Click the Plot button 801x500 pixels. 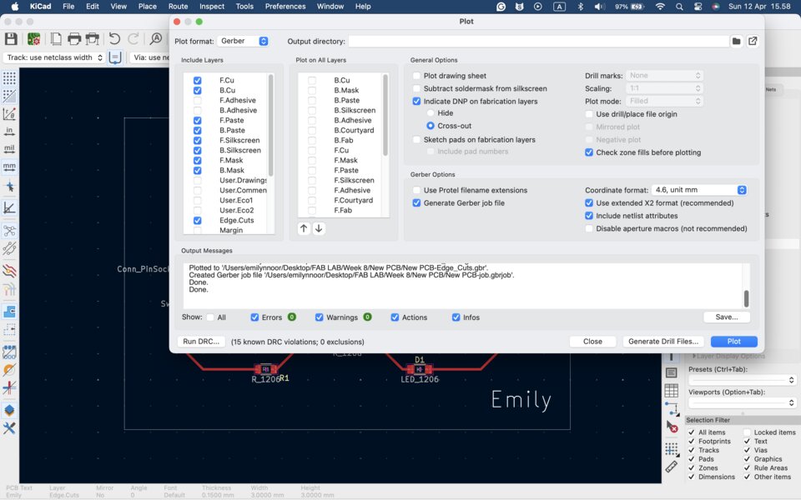pyautogui.click(x=734, y=342)
